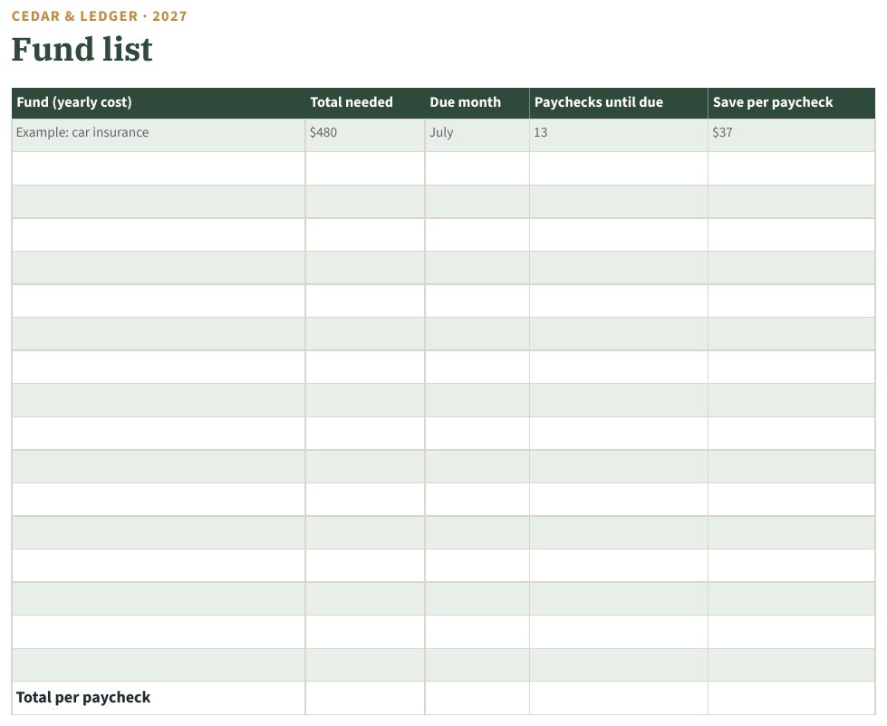The height and width of the screenshot is (726, 887).
Task: Select the '$37' save per paycheck cell
Action: coord(791,135)
